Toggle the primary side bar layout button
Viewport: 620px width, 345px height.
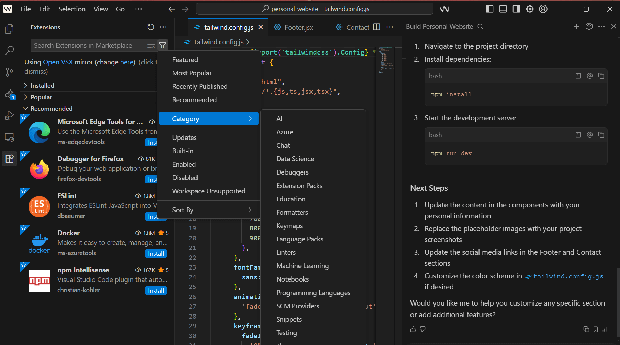(489, 9)
